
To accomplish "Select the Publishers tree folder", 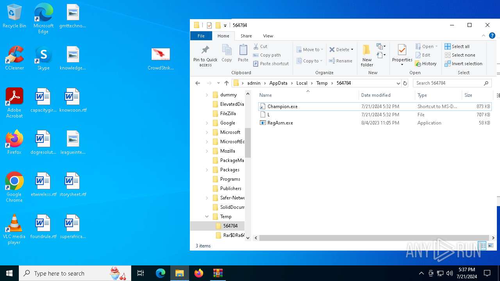I will (x=230, y=189).
